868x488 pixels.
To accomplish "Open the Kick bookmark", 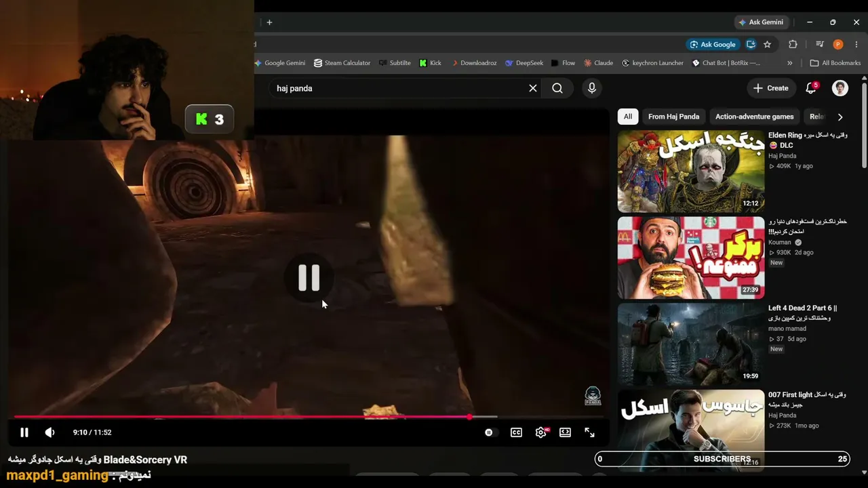I will click(431, 63).
